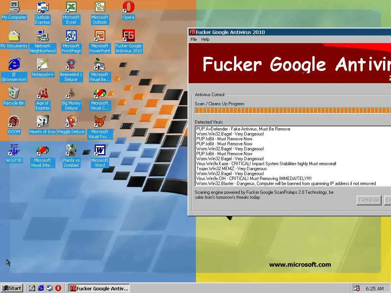The image size is (391, 293).
Task: Launch Notepad++ desktop shortcut
Action: coord(43,68)
